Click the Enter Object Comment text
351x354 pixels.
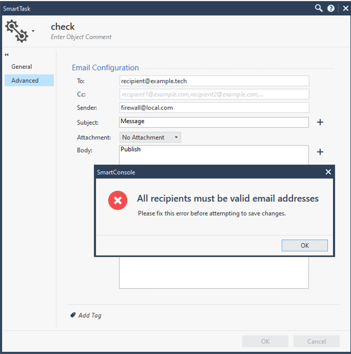(x=81, y=37)
